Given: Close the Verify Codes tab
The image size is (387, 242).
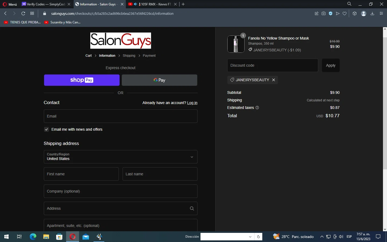Looking at the screenshot, I should tap(69, 4).
